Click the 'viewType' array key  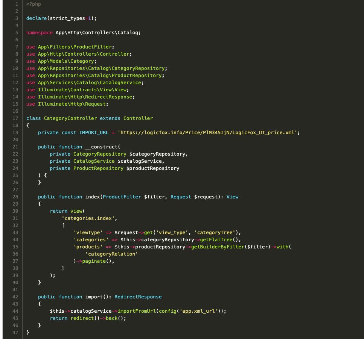88,233
